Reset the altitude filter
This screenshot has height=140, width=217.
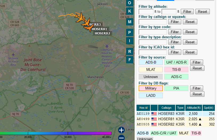point(202,11)
